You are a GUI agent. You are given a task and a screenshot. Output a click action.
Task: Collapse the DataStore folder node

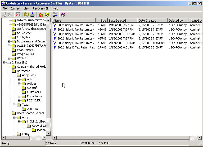9,71
